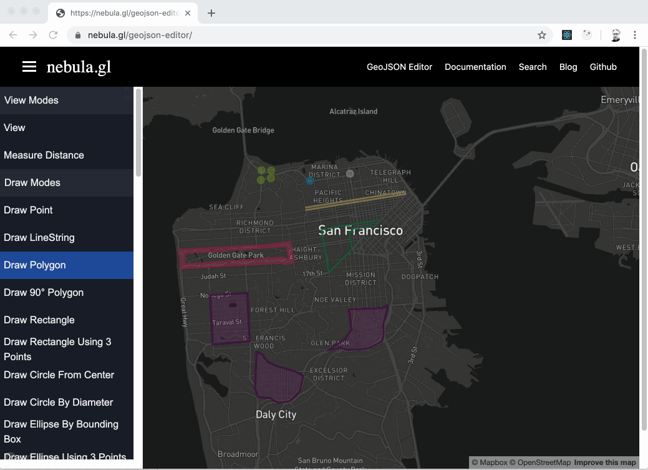648x470 pixels.
Task: Select the Draw LineString mode
Action: (x=67, y=237)
